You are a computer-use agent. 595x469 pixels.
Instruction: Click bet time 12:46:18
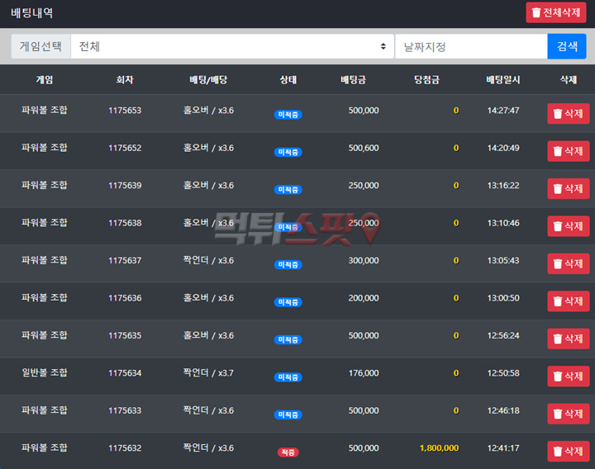tap(503, 410)
